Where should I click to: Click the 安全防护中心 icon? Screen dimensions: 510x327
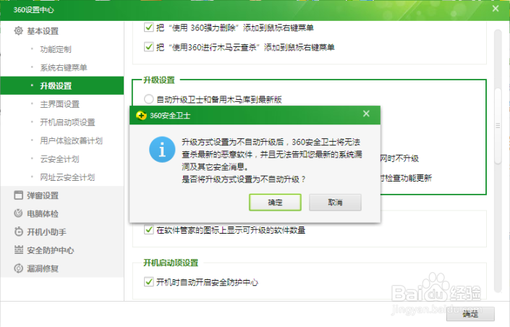(x=19, y=250)
